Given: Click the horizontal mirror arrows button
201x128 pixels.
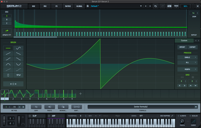Looking at the screenshot, I should pos(13,84).
